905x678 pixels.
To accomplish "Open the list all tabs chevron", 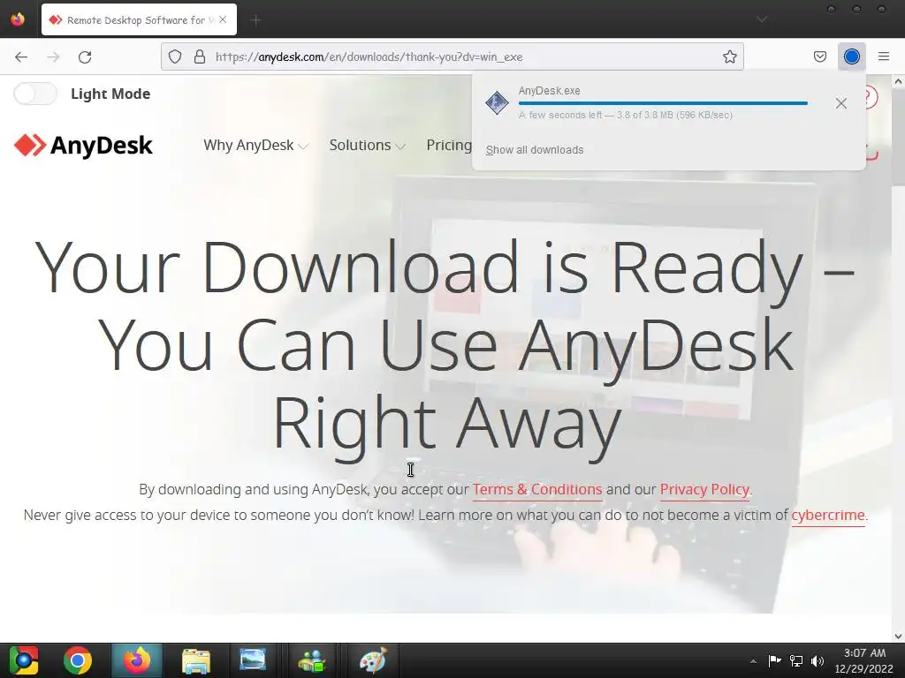I will 762,19.
